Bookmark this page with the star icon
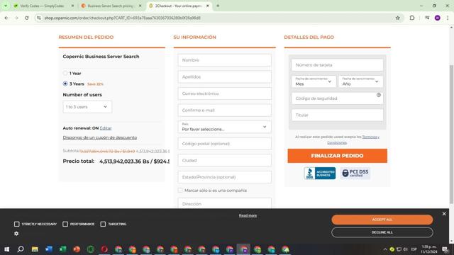 coord(398,18)
